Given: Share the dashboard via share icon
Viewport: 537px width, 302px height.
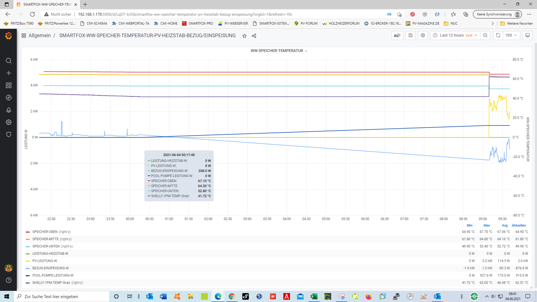Looking at the screenshot, I should (x=254, y=36).
